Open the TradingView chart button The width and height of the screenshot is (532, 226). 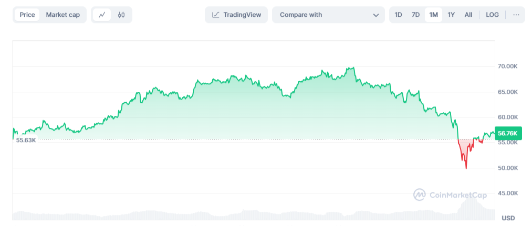(x=236, y=15)
